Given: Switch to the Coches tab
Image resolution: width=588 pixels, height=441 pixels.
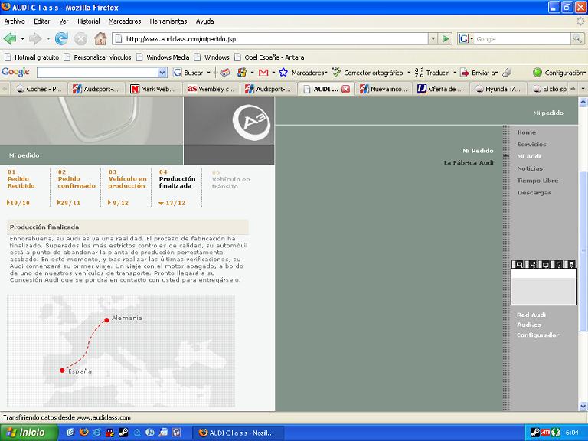Looking at the screenshot, I should click(x=38, y=89).
